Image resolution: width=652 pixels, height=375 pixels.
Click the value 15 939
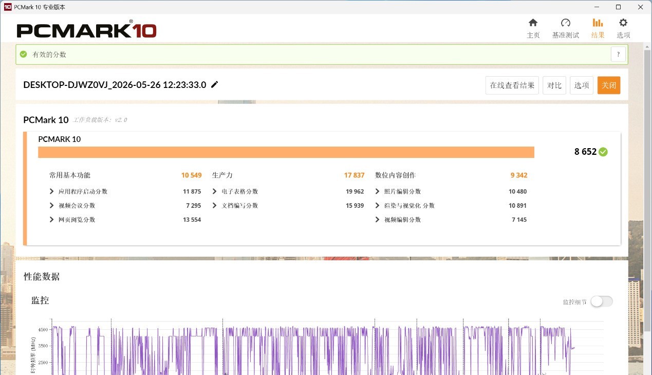tap(355, 205)
